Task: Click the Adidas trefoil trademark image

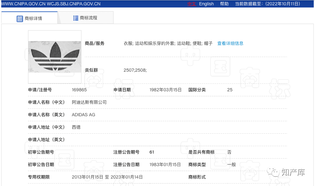Action: pos(55,57)
